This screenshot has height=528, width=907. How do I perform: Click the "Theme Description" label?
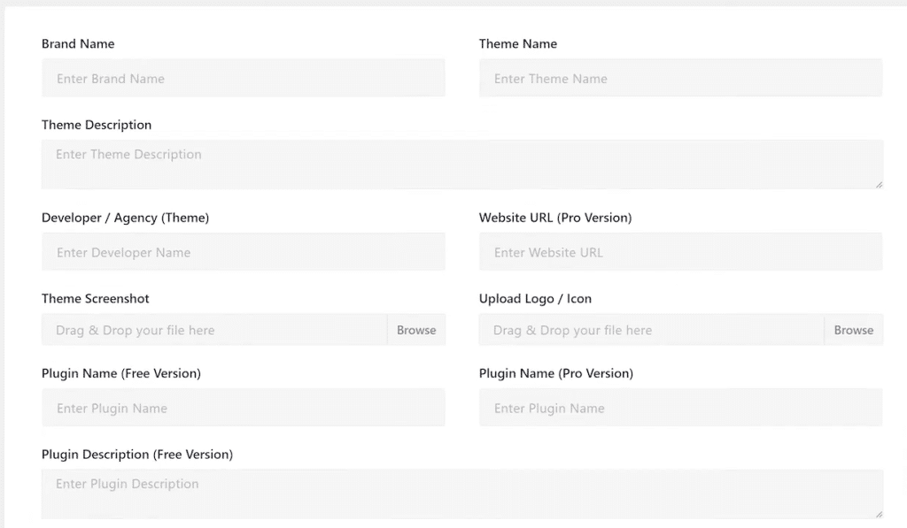pyautogui.click(x=97, y=125)
